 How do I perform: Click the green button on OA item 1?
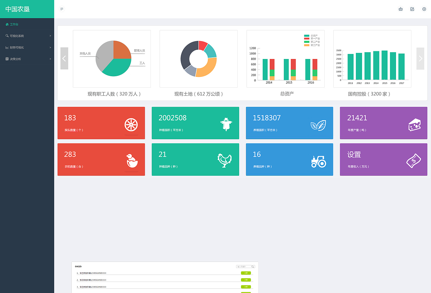tap(246, 273)
